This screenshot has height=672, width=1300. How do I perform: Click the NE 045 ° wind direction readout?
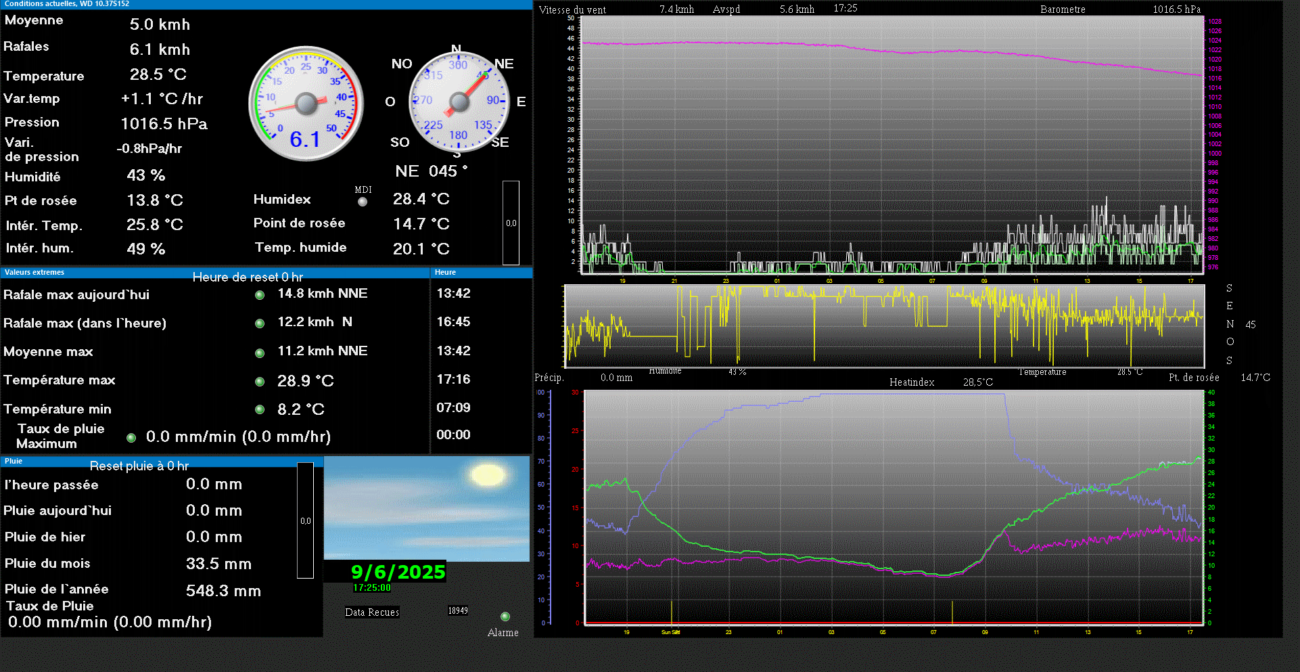tap(432, 172)
